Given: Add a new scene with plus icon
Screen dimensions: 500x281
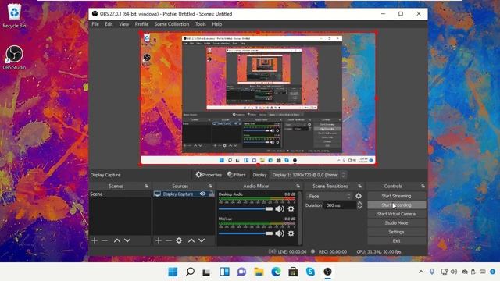Looking at the screenshot, I should [x=95, y=240].
